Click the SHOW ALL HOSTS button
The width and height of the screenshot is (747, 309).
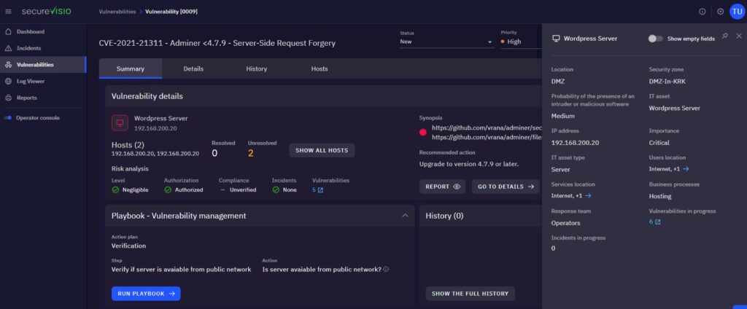click(322, 150)
